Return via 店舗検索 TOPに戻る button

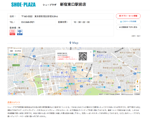[128, 27]
